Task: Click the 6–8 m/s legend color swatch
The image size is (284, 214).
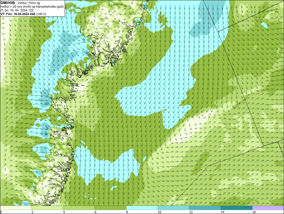Action: coord(110,208)
